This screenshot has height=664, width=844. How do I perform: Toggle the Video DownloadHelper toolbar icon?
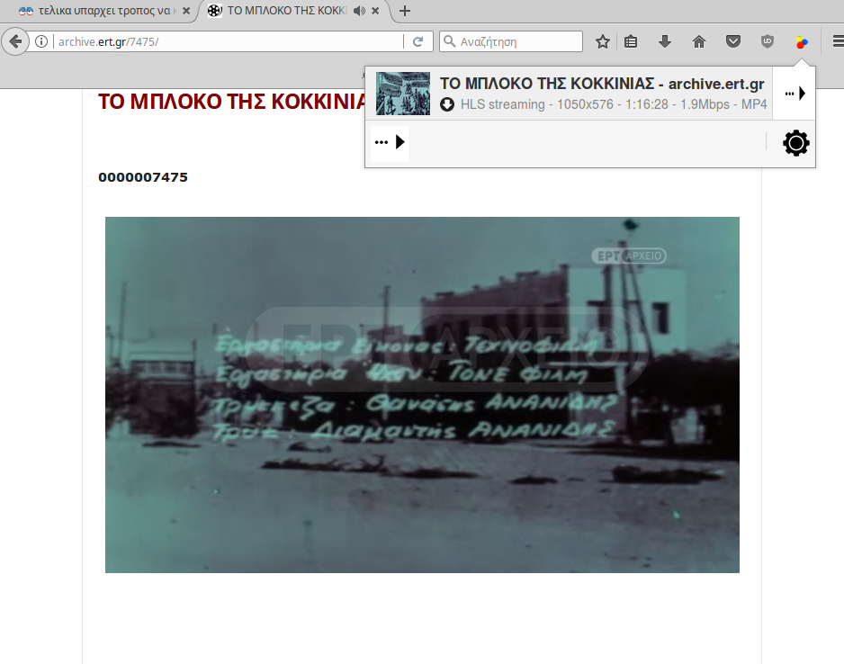pos(802,42)
